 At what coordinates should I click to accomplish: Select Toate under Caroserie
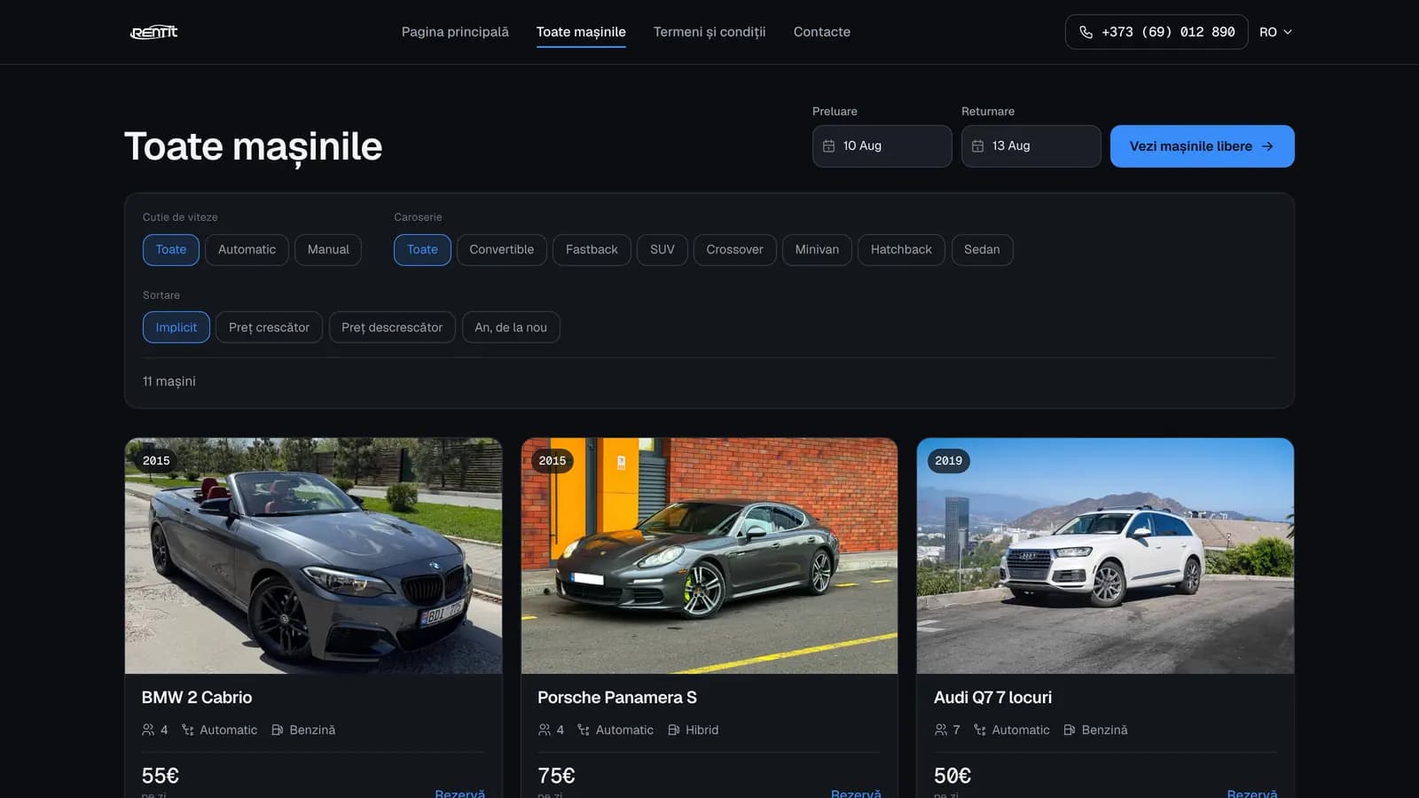click(422, 250)
